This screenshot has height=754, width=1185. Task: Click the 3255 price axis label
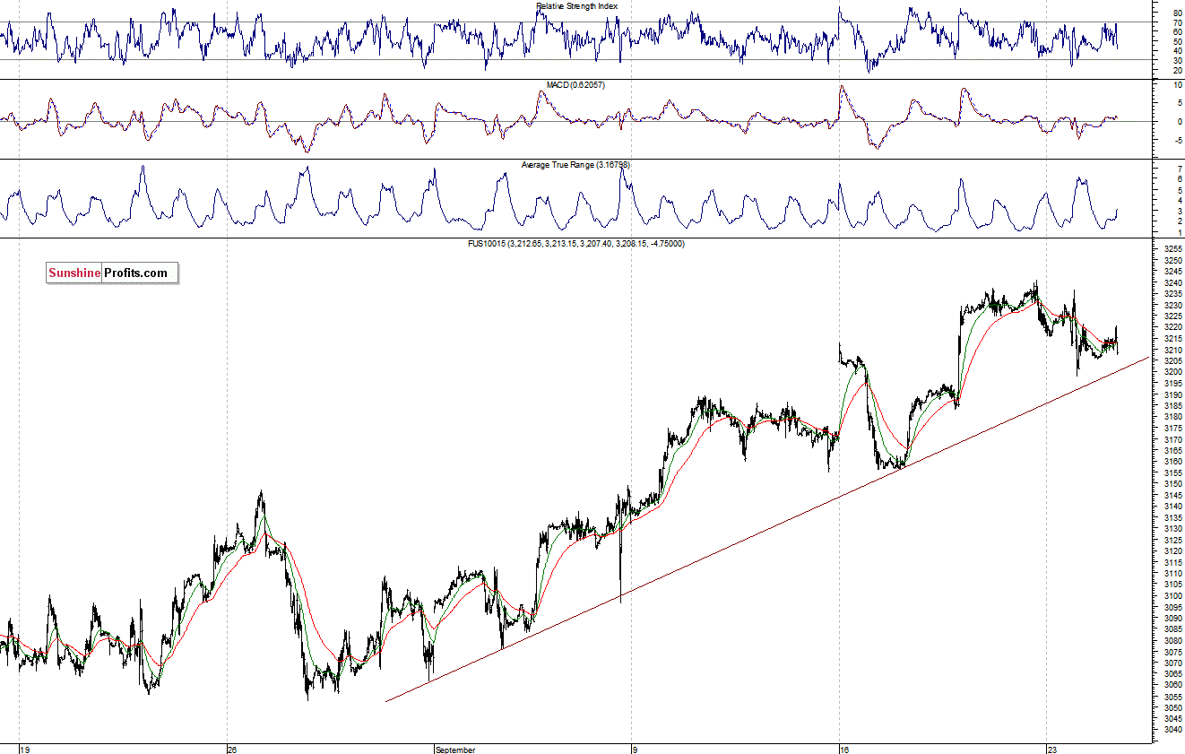tap(1172, 249)
